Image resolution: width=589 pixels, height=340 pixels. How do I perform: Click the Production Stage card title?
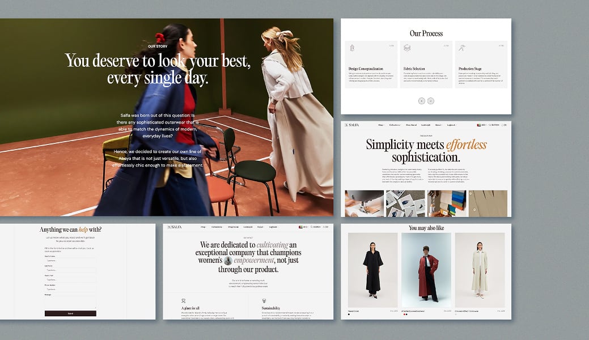pos(470,69)
